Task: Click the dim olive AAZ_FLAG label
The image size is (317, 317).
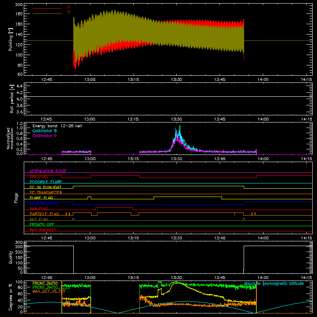Action: (x=39, y=219)
